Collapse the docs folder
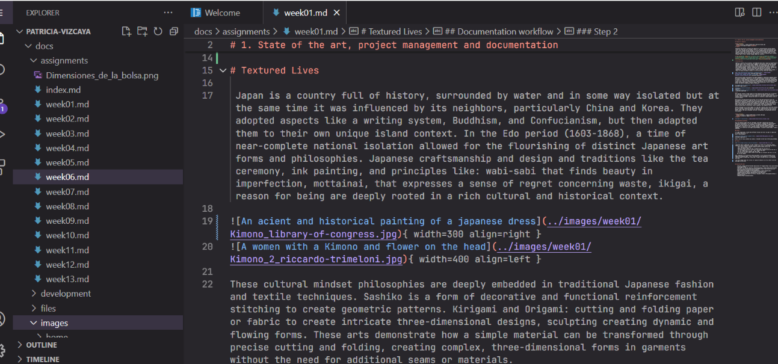The height and width of the screenshot is (364, 778). point(28,46)
